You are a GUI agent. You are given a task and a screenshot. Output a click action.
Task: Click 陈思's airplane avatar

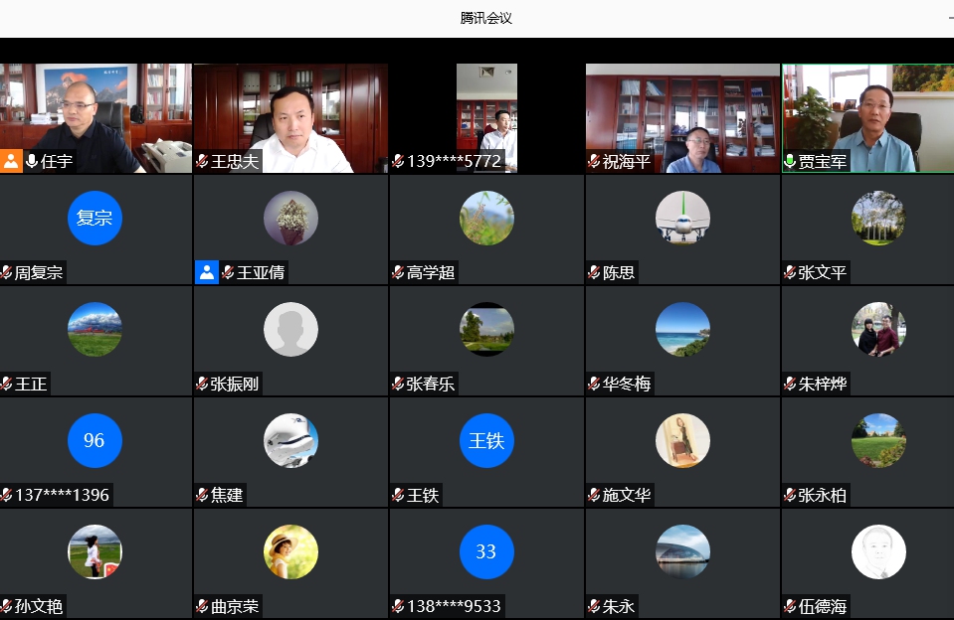point(682,218)
